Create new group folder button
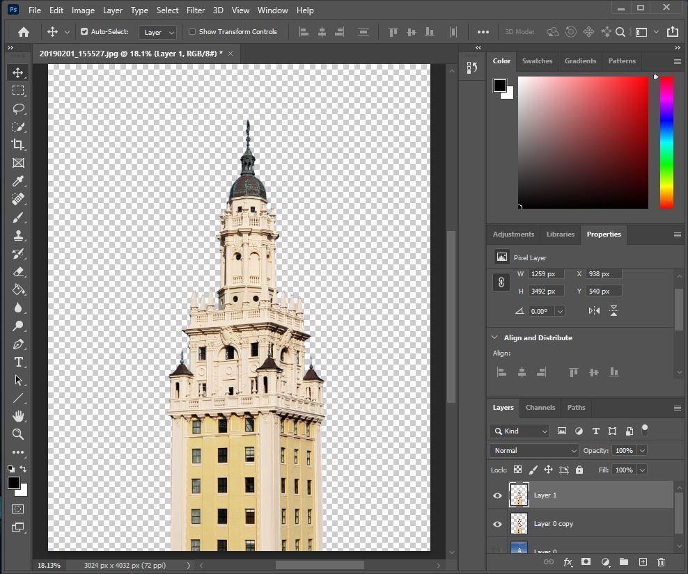 pos(623,561)
